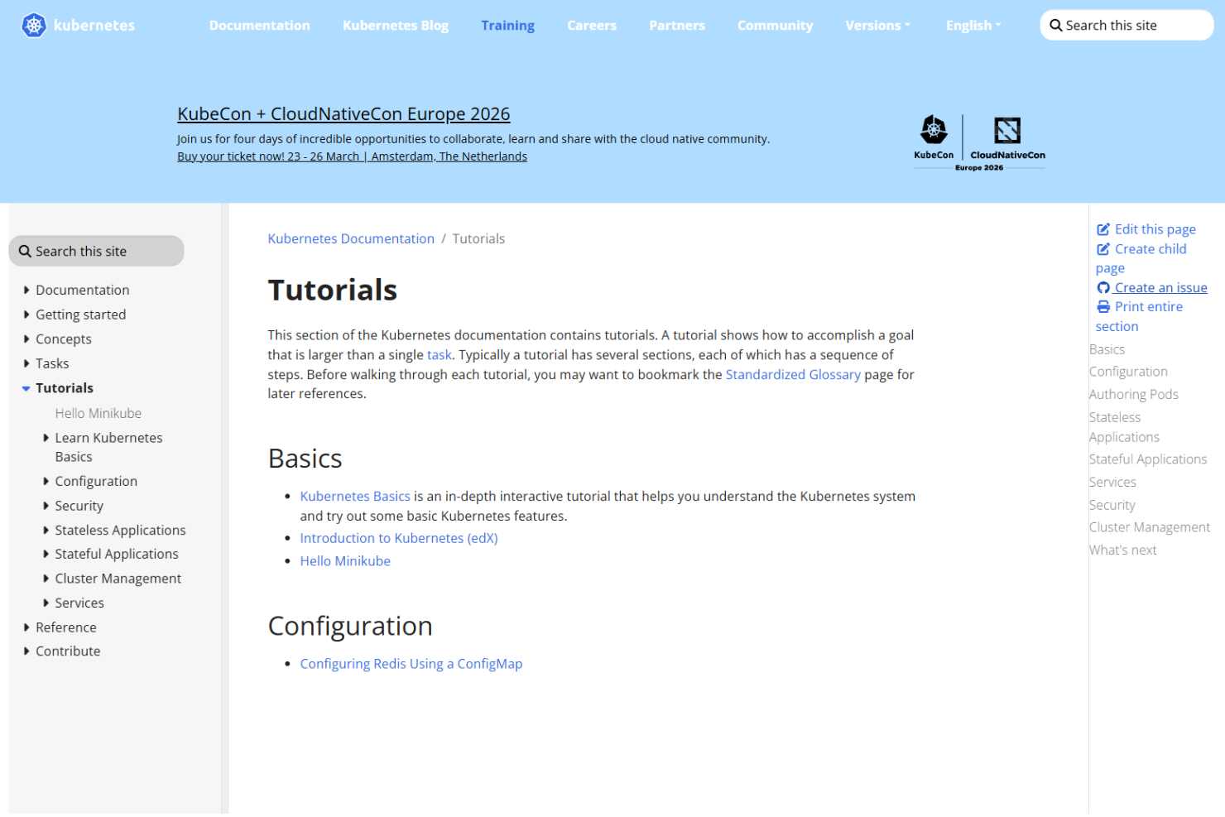Expand the Contribute sidebar arrow
Viewport: 1225px width, 817px height.
point(26,651)
